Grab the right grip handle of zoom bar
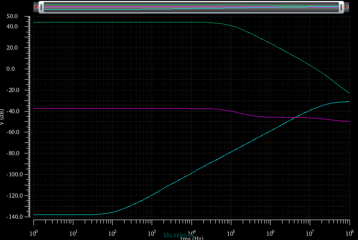 click(x=341, y=7)
